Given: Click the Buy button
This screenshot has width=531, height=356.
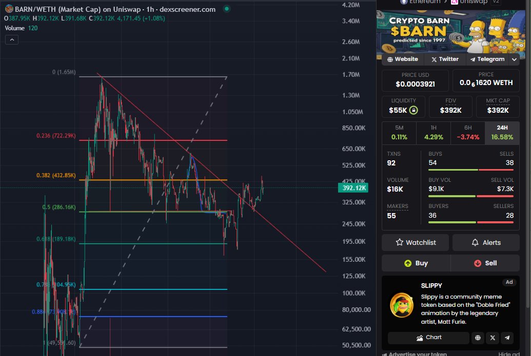Looking at the screenshot, I should tap(416, 263).
